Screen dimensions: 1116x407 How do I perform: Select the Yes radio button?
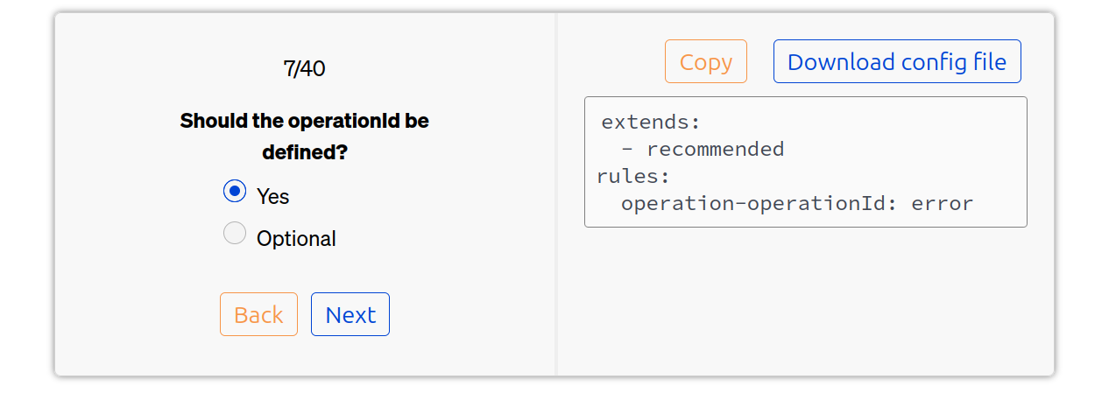235,191
